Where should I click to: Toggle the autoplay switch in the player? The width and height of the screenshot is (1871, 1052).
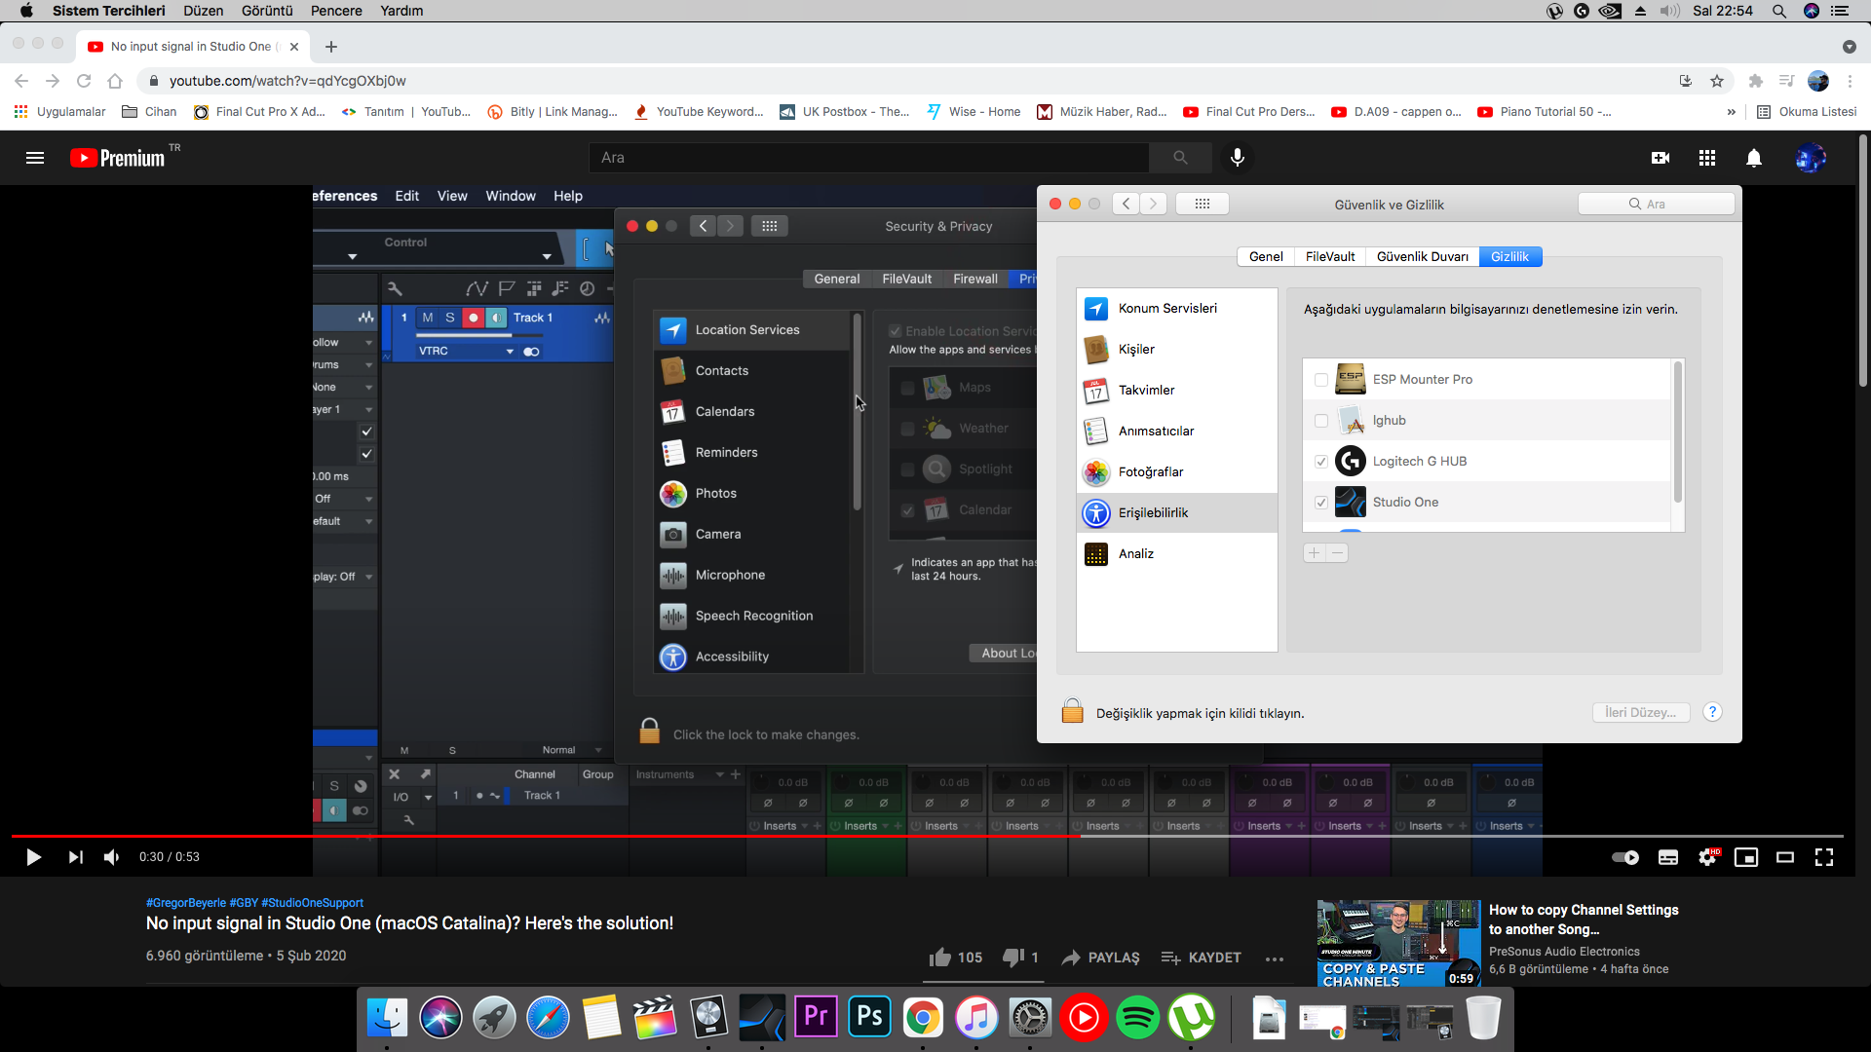[1624, 857]
